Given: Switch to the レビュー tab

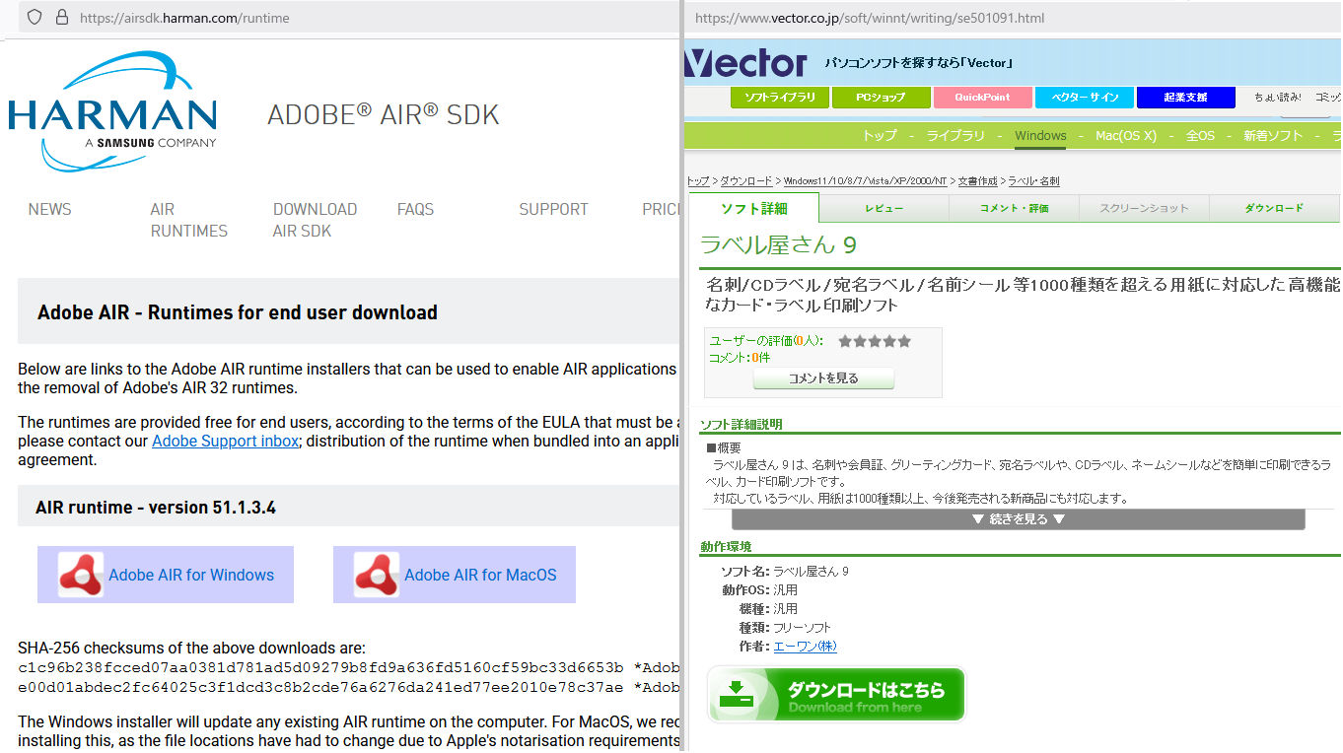Looking at the screenshot, I should [x=884, y=208].
